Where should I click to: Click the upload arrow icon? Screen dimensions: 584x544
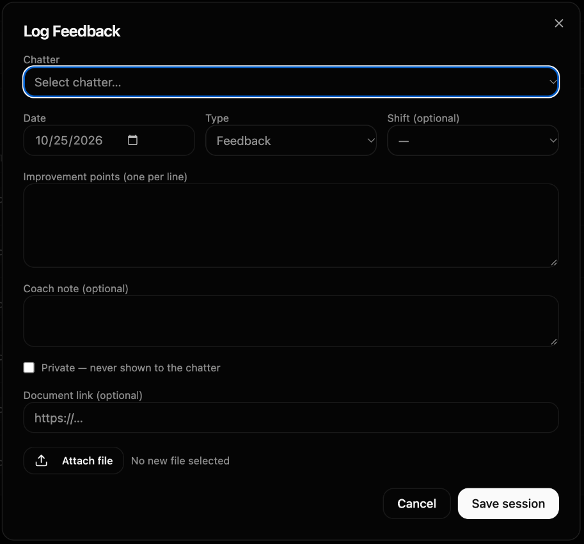[42, 461]
